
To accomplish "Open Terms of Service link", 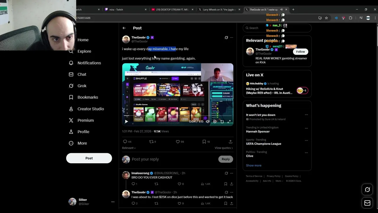I will (254, 176).
